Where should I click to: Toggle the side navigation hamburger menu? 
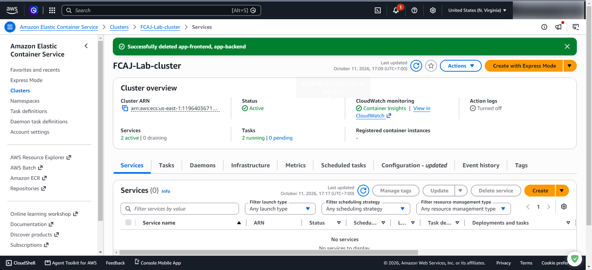[10, 27]
